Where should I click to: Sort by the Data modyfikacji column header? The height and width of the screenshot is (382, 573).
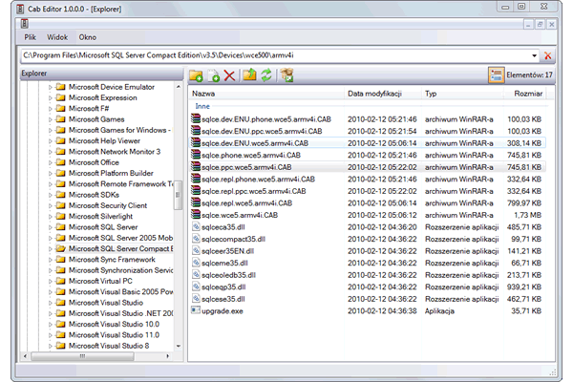tap(383, 94)
